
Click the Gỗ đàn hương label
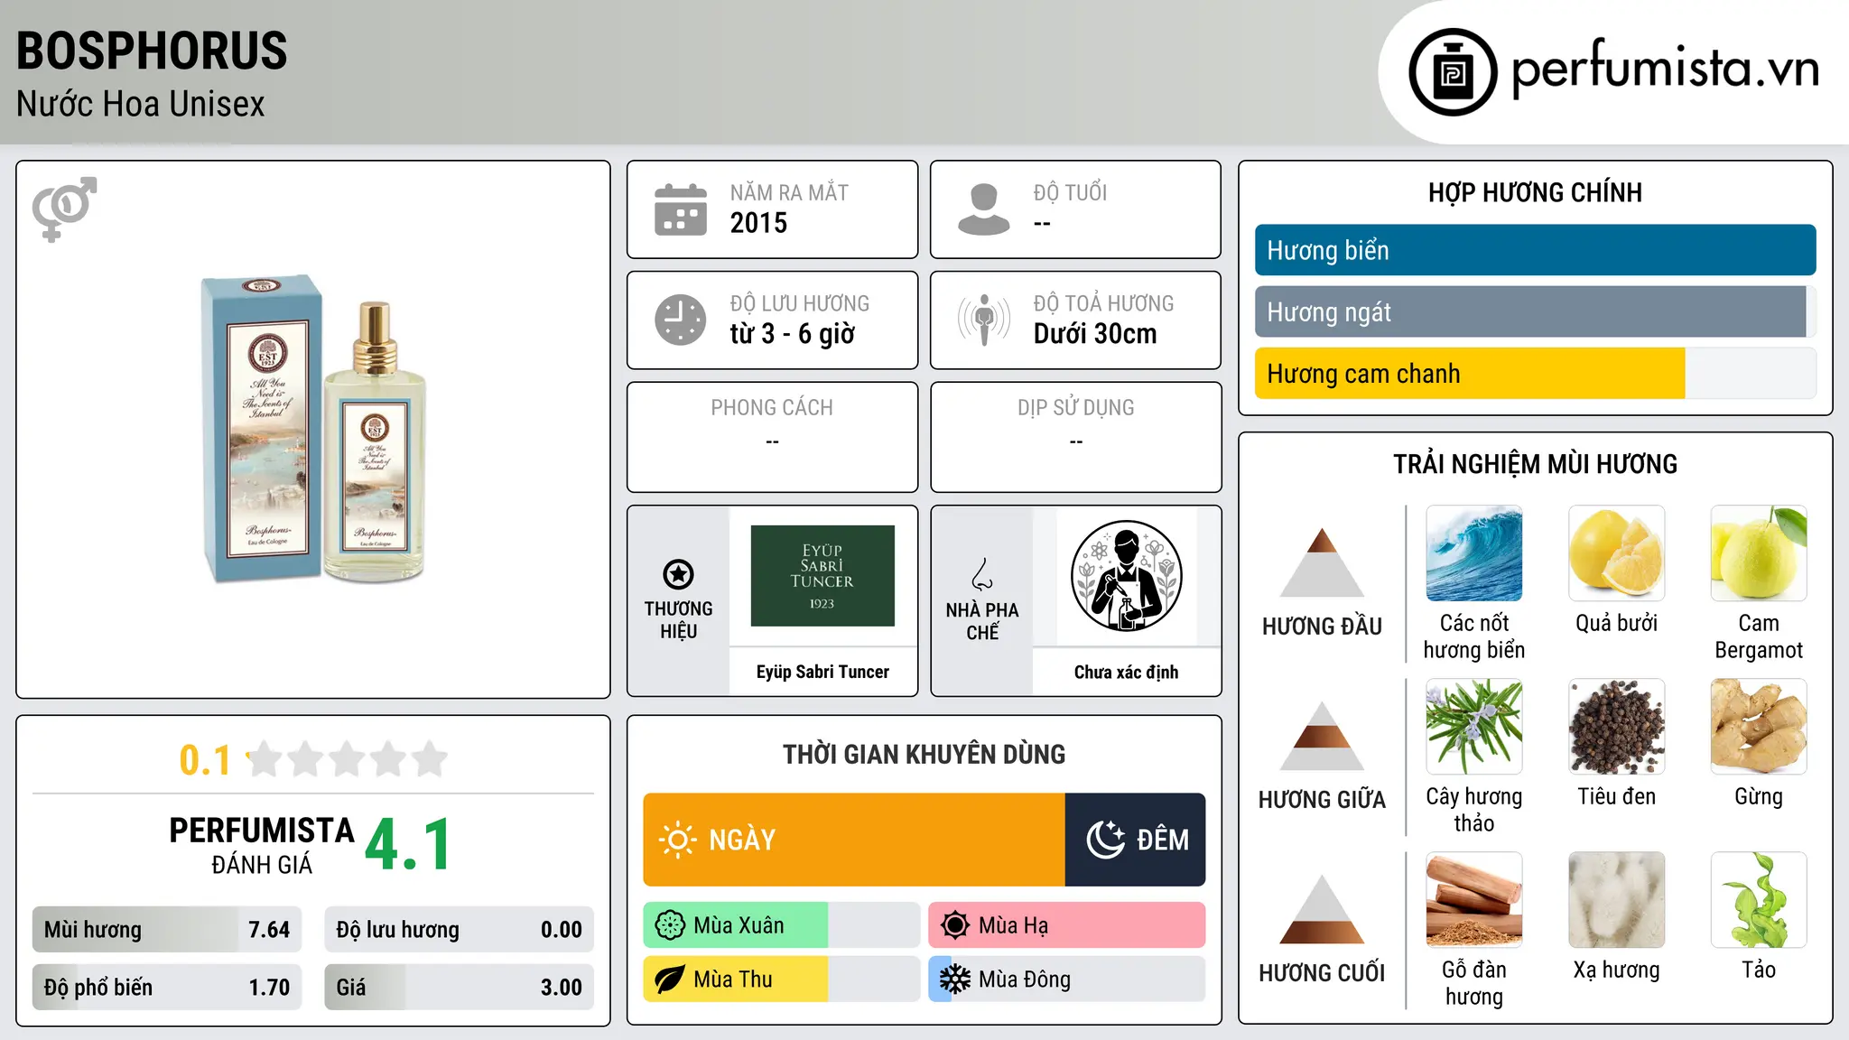click(1474, 983)
